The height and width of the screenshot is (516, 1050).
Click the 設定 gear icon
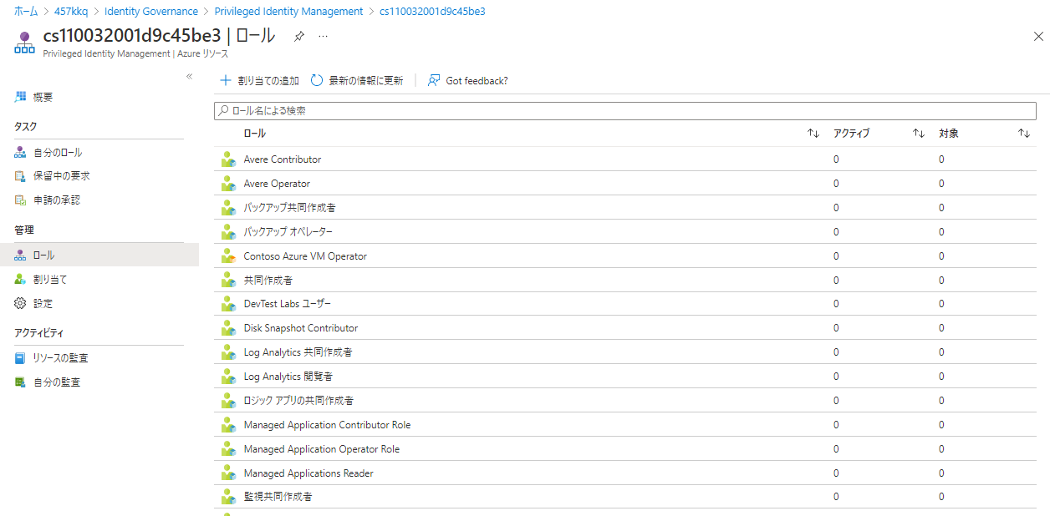pos(21,303)
